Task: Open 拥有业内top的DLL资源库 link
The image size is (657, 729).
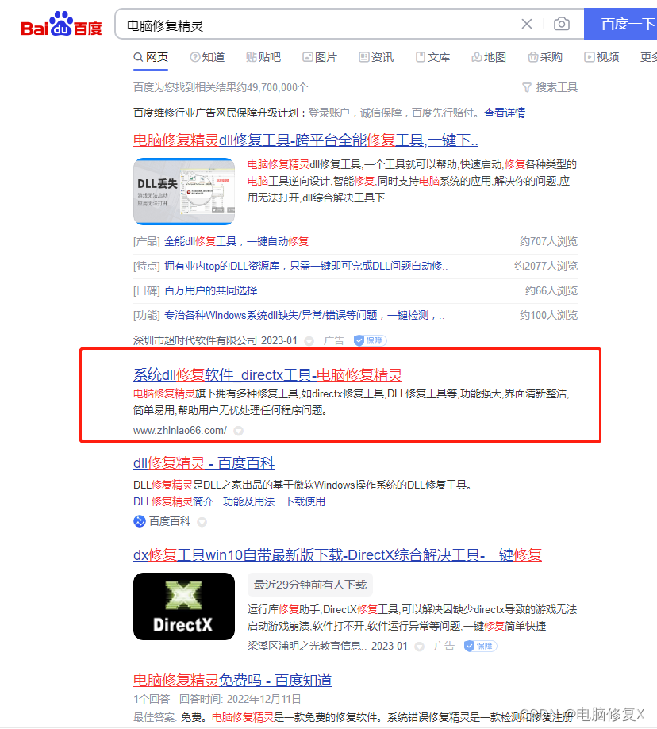Action: point(305,266)
